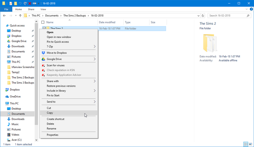Click the refresh icon beside address bar
Image resolution: width=254 pixels, height=147 pixels.
tap(202, 16)
